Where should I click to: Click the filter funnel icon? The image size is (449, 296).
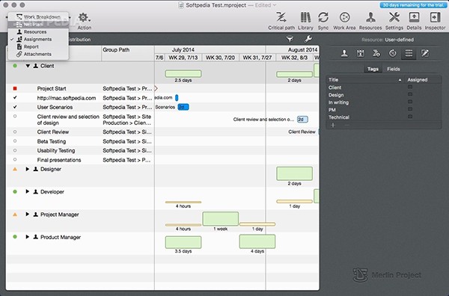290,39
